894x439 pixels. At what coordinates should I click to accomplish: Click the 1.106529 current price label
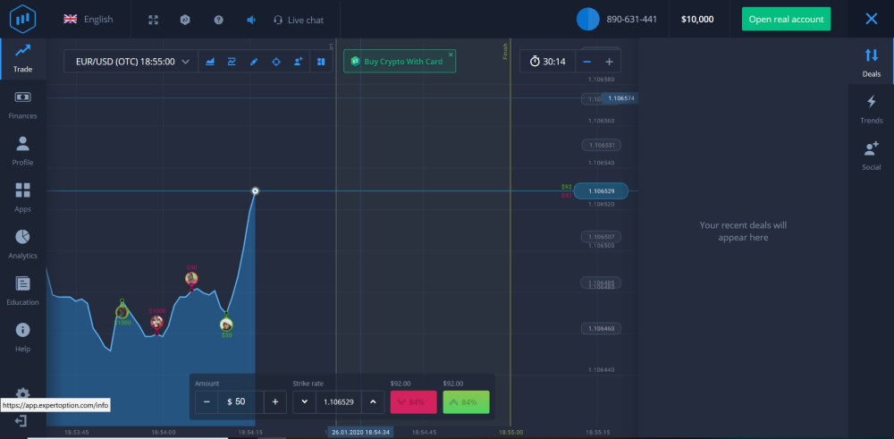[601, 191]
